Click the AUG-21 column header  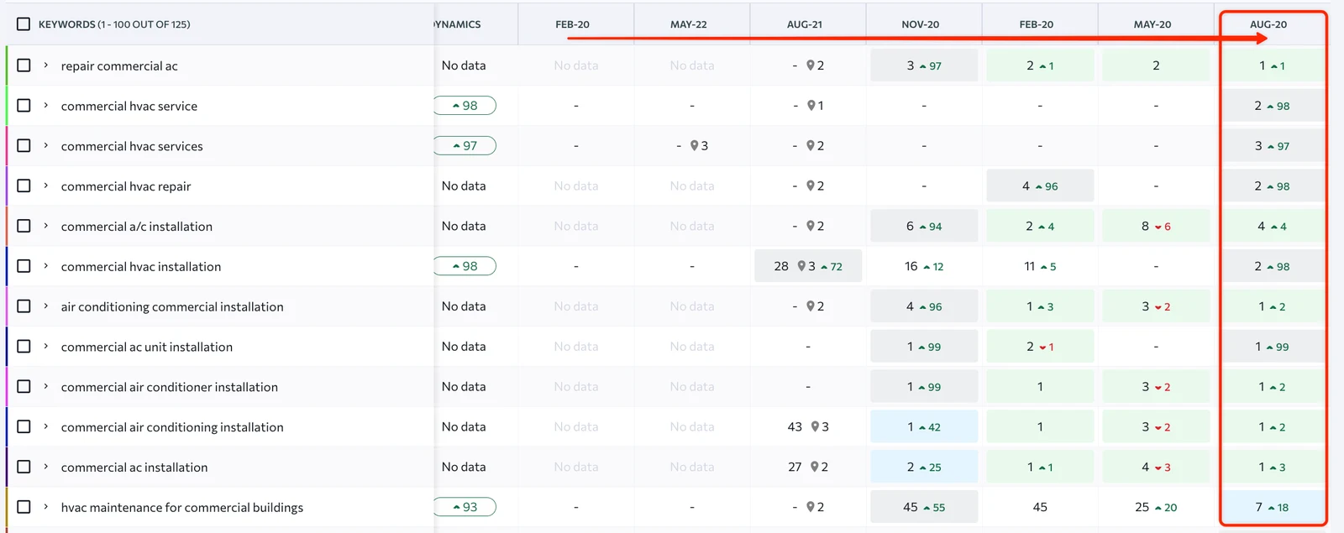point(805,24)
